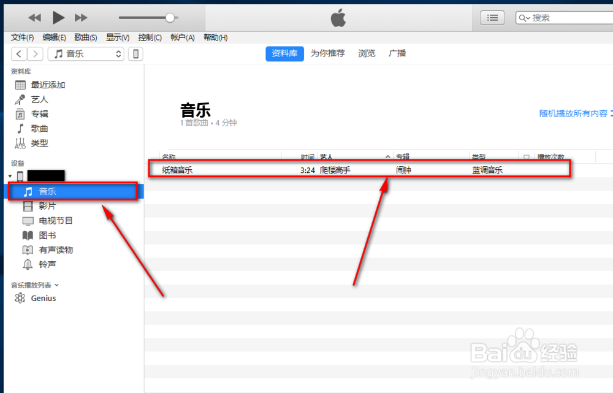Viewport: 613px width, 393px height.
Task: Switch to the 资料库 tab
Action: pyautogui.click(x=284, y=53)
